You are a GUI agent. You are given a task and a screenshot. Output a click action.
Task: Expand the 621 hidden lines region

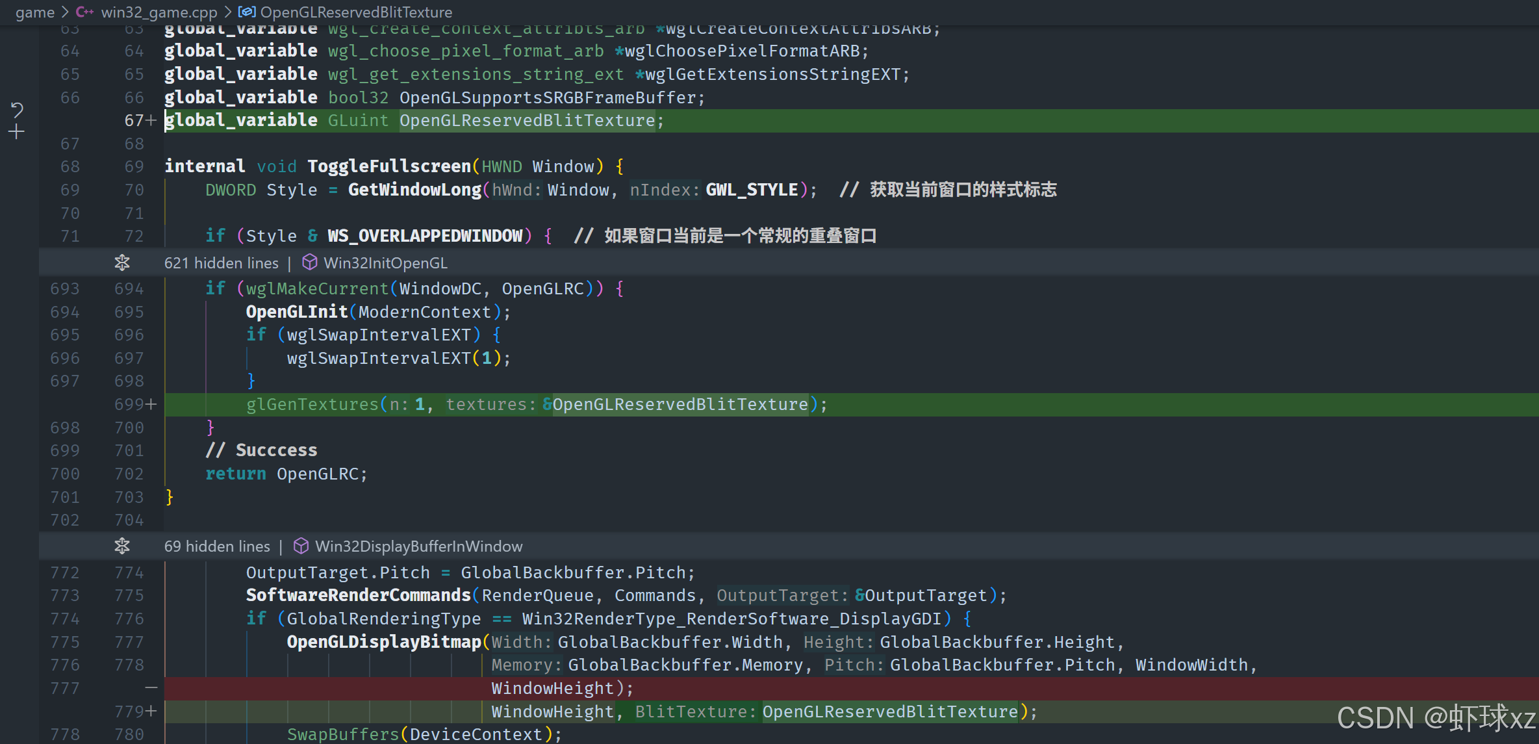tap(122, 263)
